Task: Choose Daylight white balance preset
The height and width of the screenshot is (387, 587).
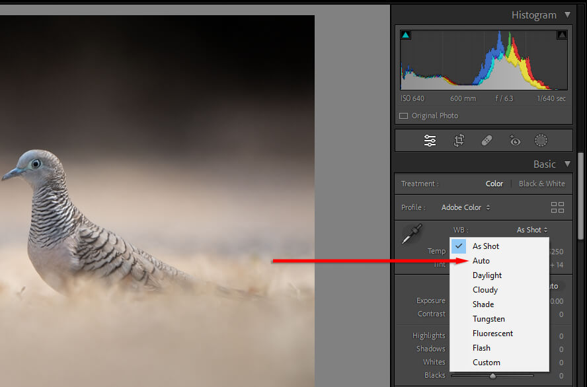Action: tap(487, 275)
